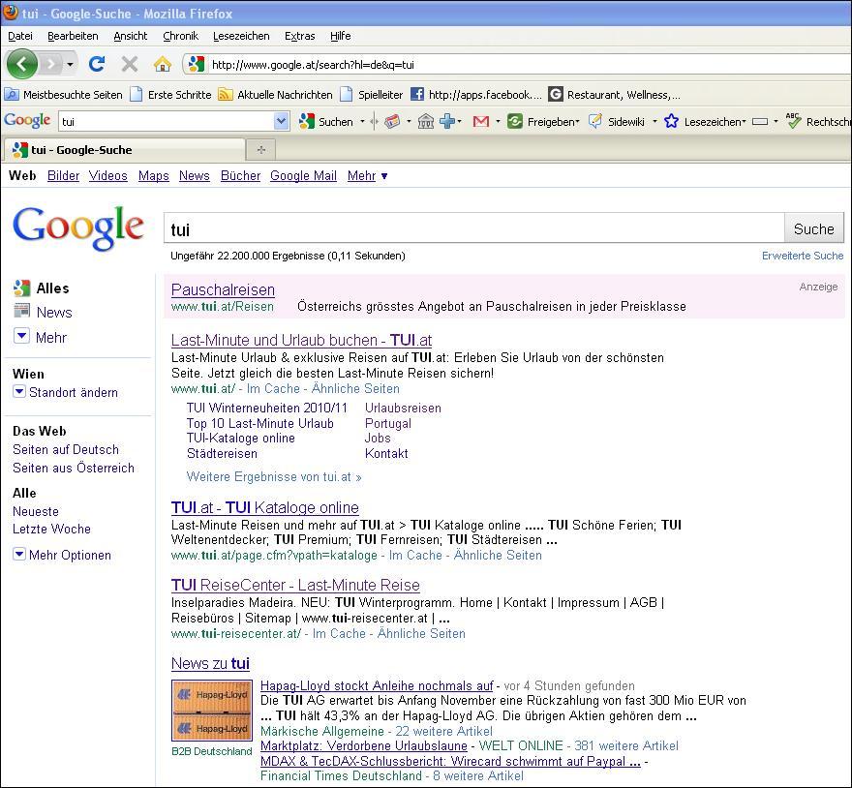
Task: Open the Meistbesuchte Seiten bookmark folder
Action: [64, 95]
